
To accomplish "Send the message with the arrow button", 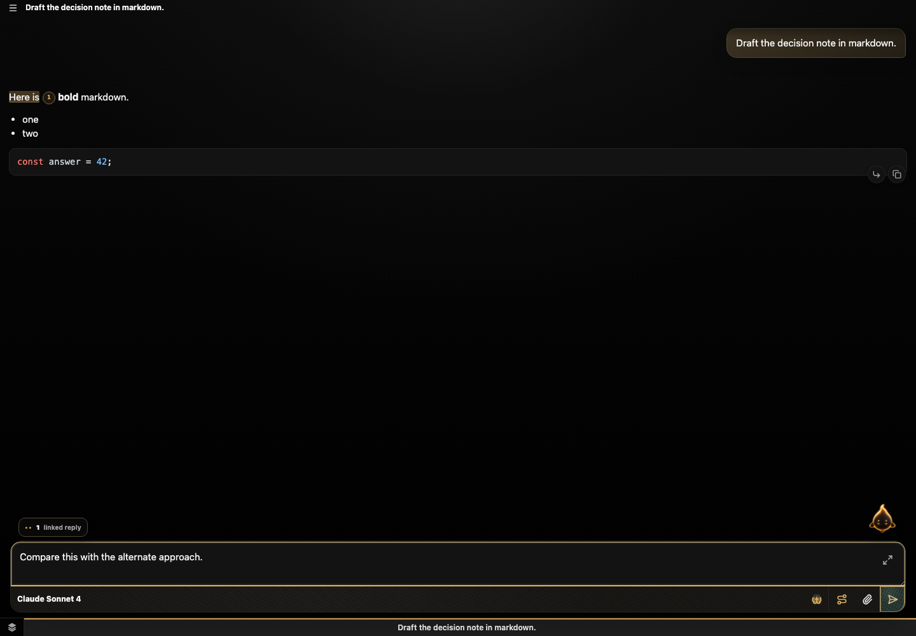I will coord(892,599).
